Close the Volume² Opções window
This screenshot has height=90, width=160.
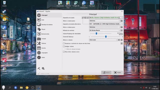pos(122,11)
